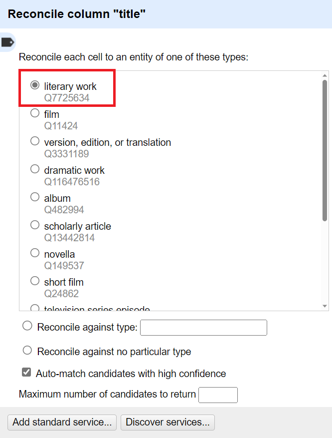Click the scroll down arrow of type list
Viewport: 332px width, 438px height.
coord(325,306)
